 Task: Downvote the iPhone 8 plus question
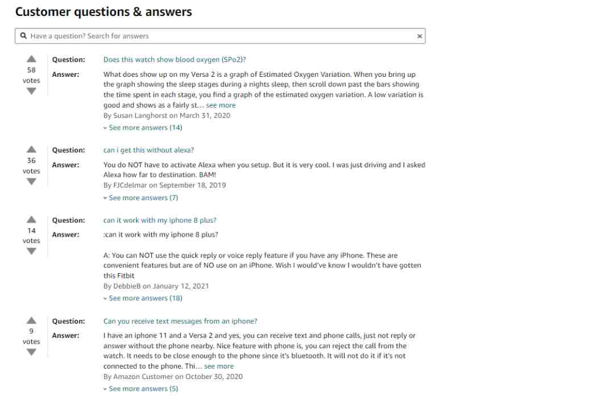tap(31, 251)
